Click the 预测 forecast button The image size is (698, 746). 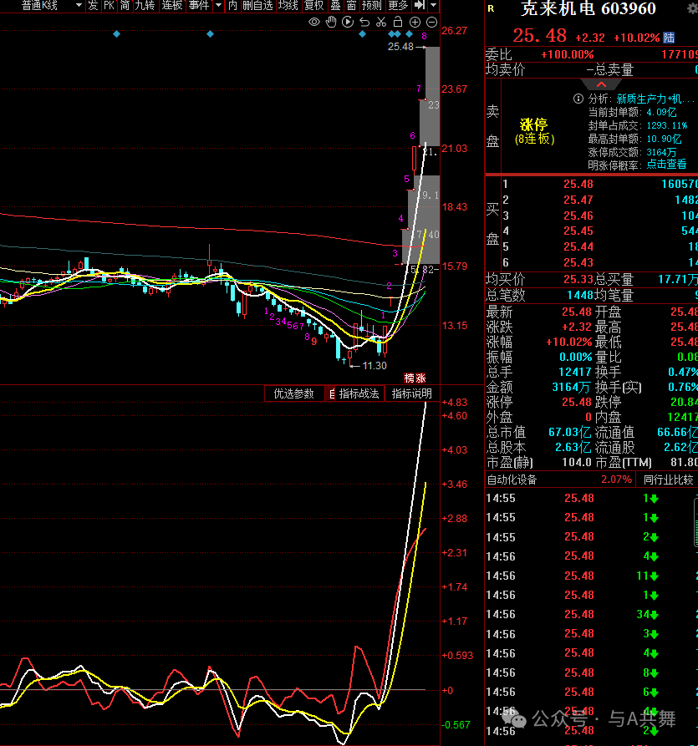[372, 6]
